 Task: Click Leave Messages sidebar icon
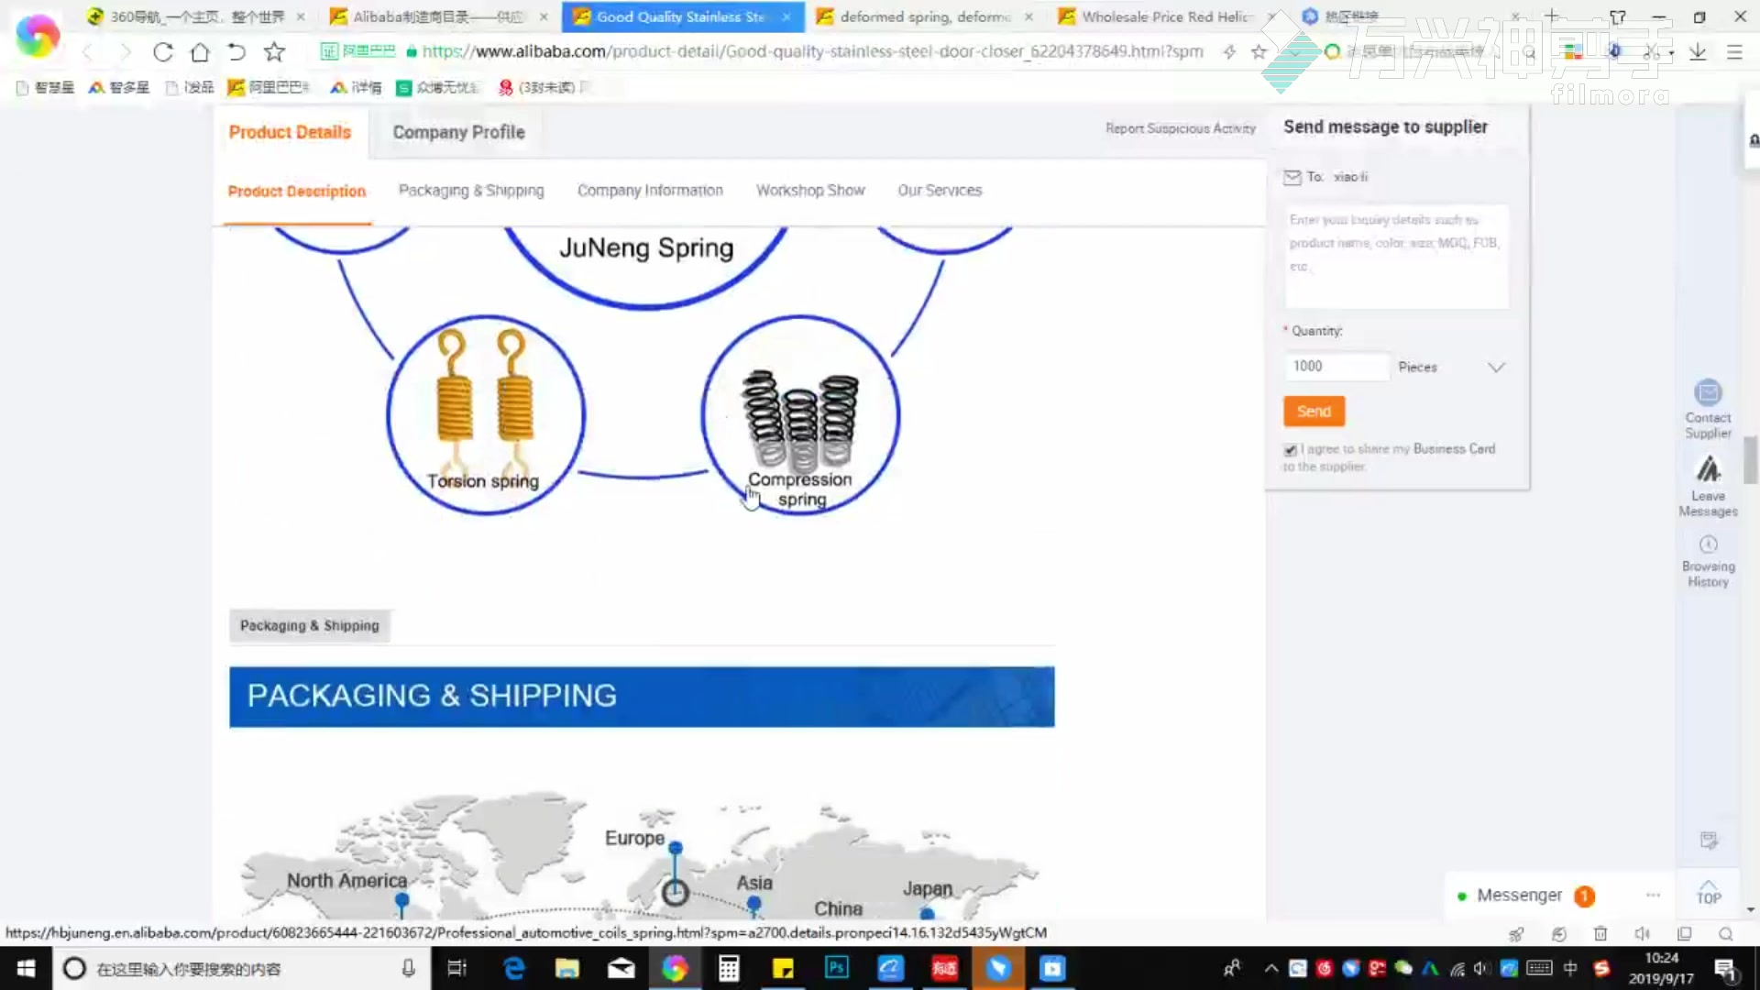tap(1708, 487)
